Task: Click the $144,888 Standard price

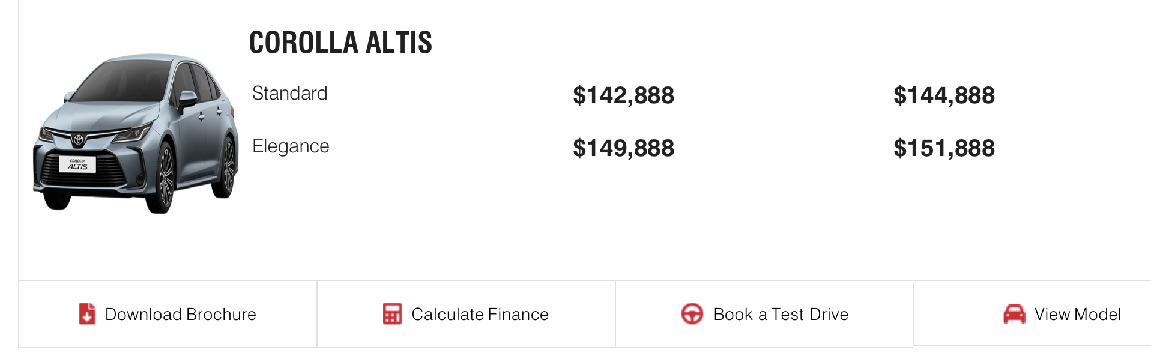Action: coord(944,95)
